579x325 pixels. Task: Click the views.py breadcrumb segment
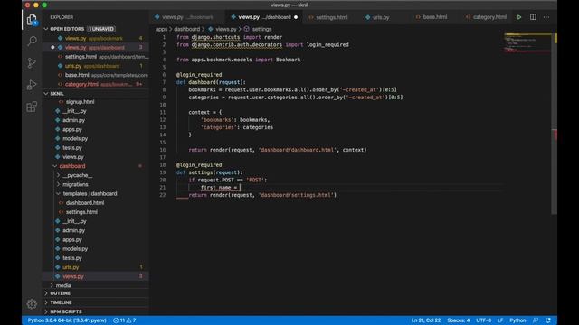225,29
